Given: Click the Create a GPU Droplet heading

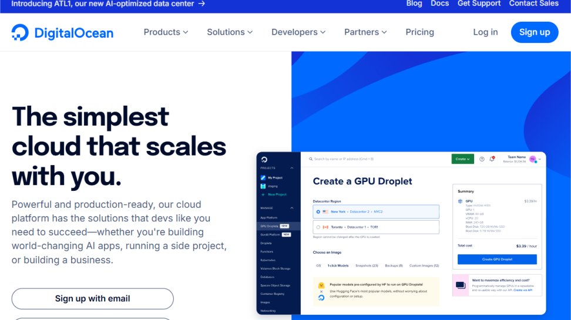Looking at the screenshot, I should [362, 181].
